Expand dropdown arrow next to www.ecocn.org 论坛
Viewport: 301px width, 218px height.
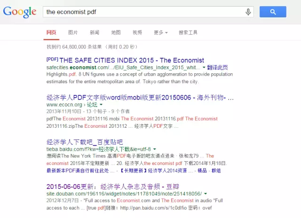click(x=101, y=104)
